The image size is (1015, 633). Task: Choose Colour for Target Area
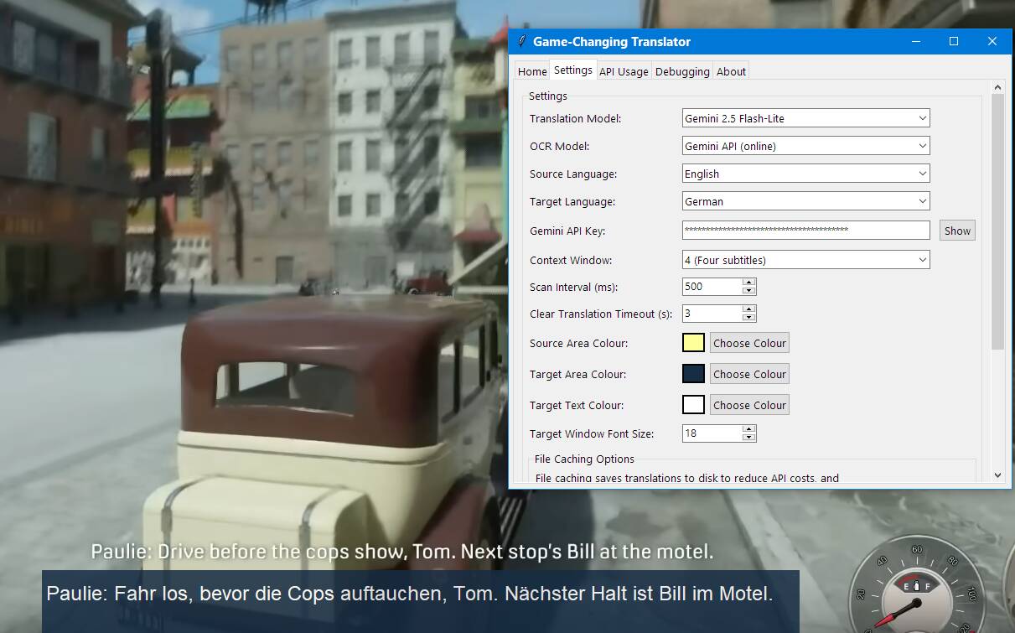749,374
